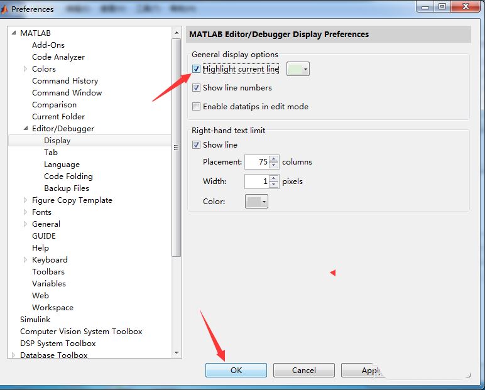Select GUIDE preferences
The width and height of the screenshot is (485, 390).
pyautogui.click(x=44, y=236)
